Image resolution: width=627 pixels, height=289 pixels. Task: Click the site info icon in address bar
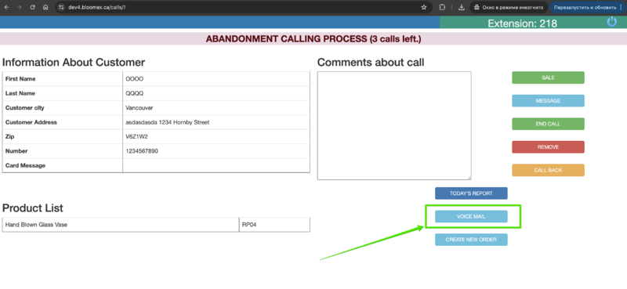coord(62,7)
